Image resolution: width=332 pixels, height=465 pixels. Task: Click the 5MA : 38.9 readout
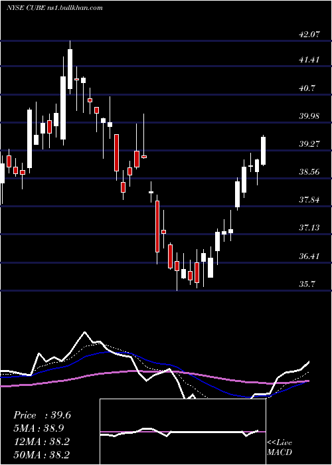click(x=39, y=428)
